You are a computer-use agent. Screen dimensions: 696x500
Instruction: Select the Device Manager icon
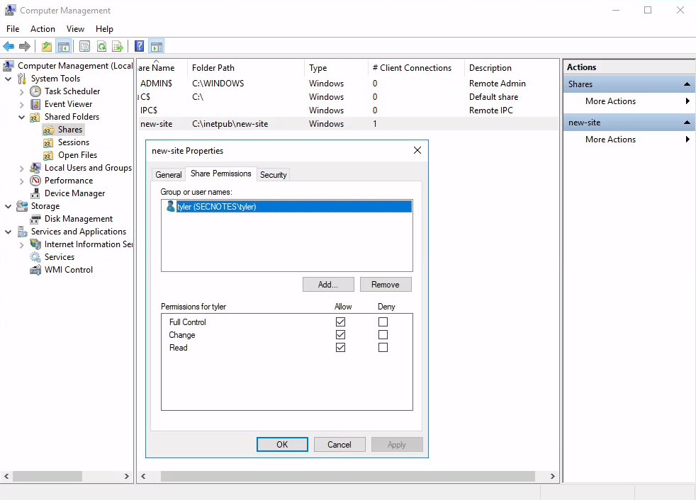click(35, 193)
